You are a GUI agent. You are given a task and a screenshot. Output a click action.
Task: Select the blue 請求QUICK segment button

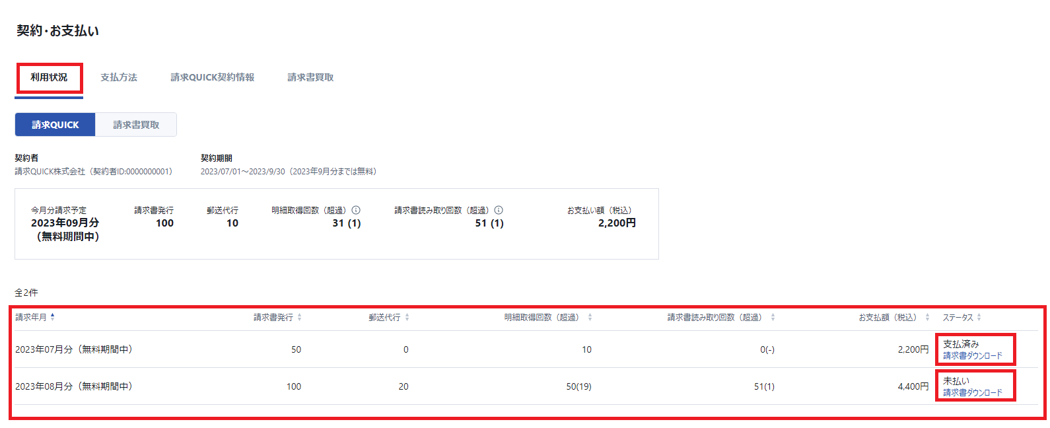(55, 125)
